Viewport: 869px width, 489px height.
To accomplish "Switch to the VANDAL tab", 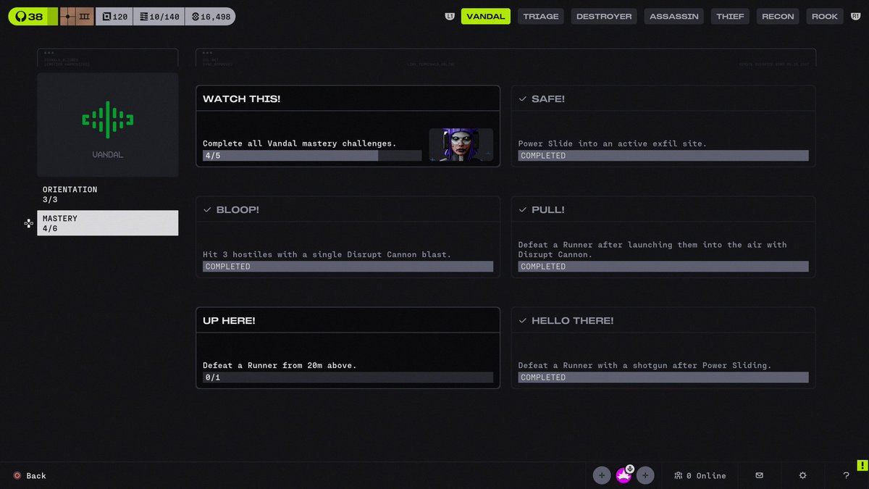I will pyautogui.click(x=485, y=16).
